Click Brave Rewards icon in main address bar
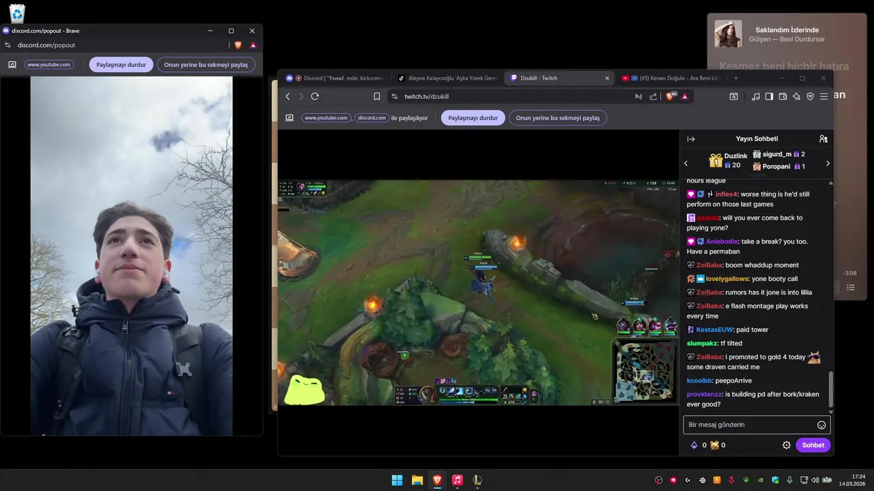The width and height of the screenshot is (874, 491). click(685, 97)
